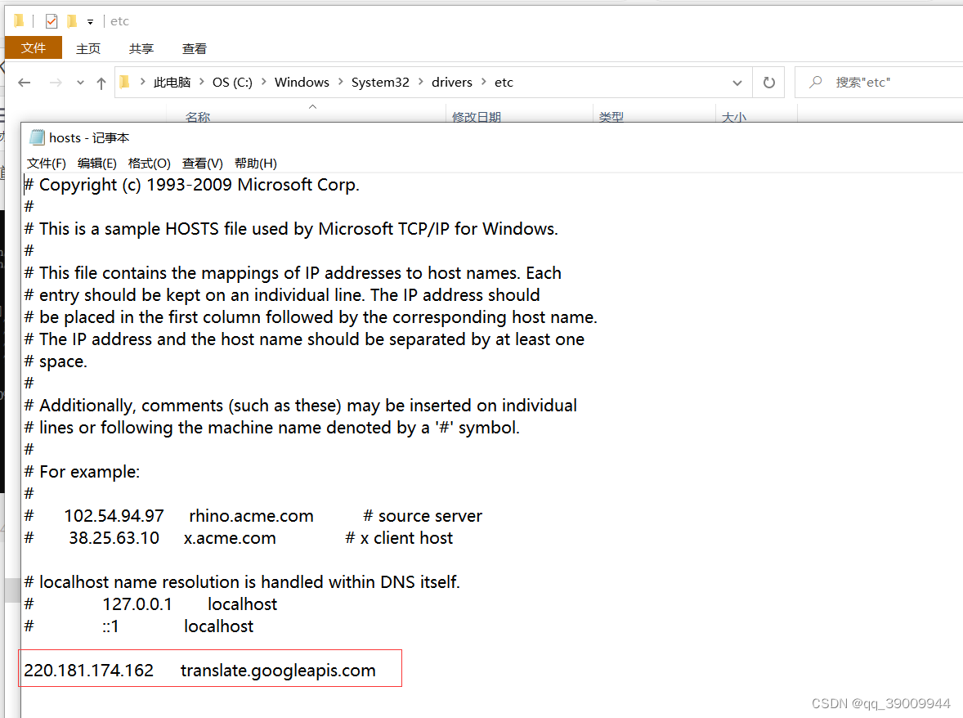
Task: Open Notepad 帮助(H) menu
Action: coord(256,164)
